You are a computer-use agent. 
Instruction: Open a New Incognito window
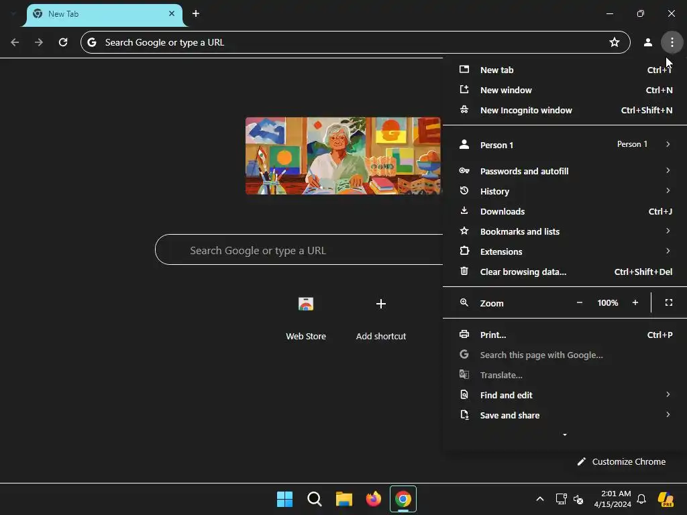[565, 111]
